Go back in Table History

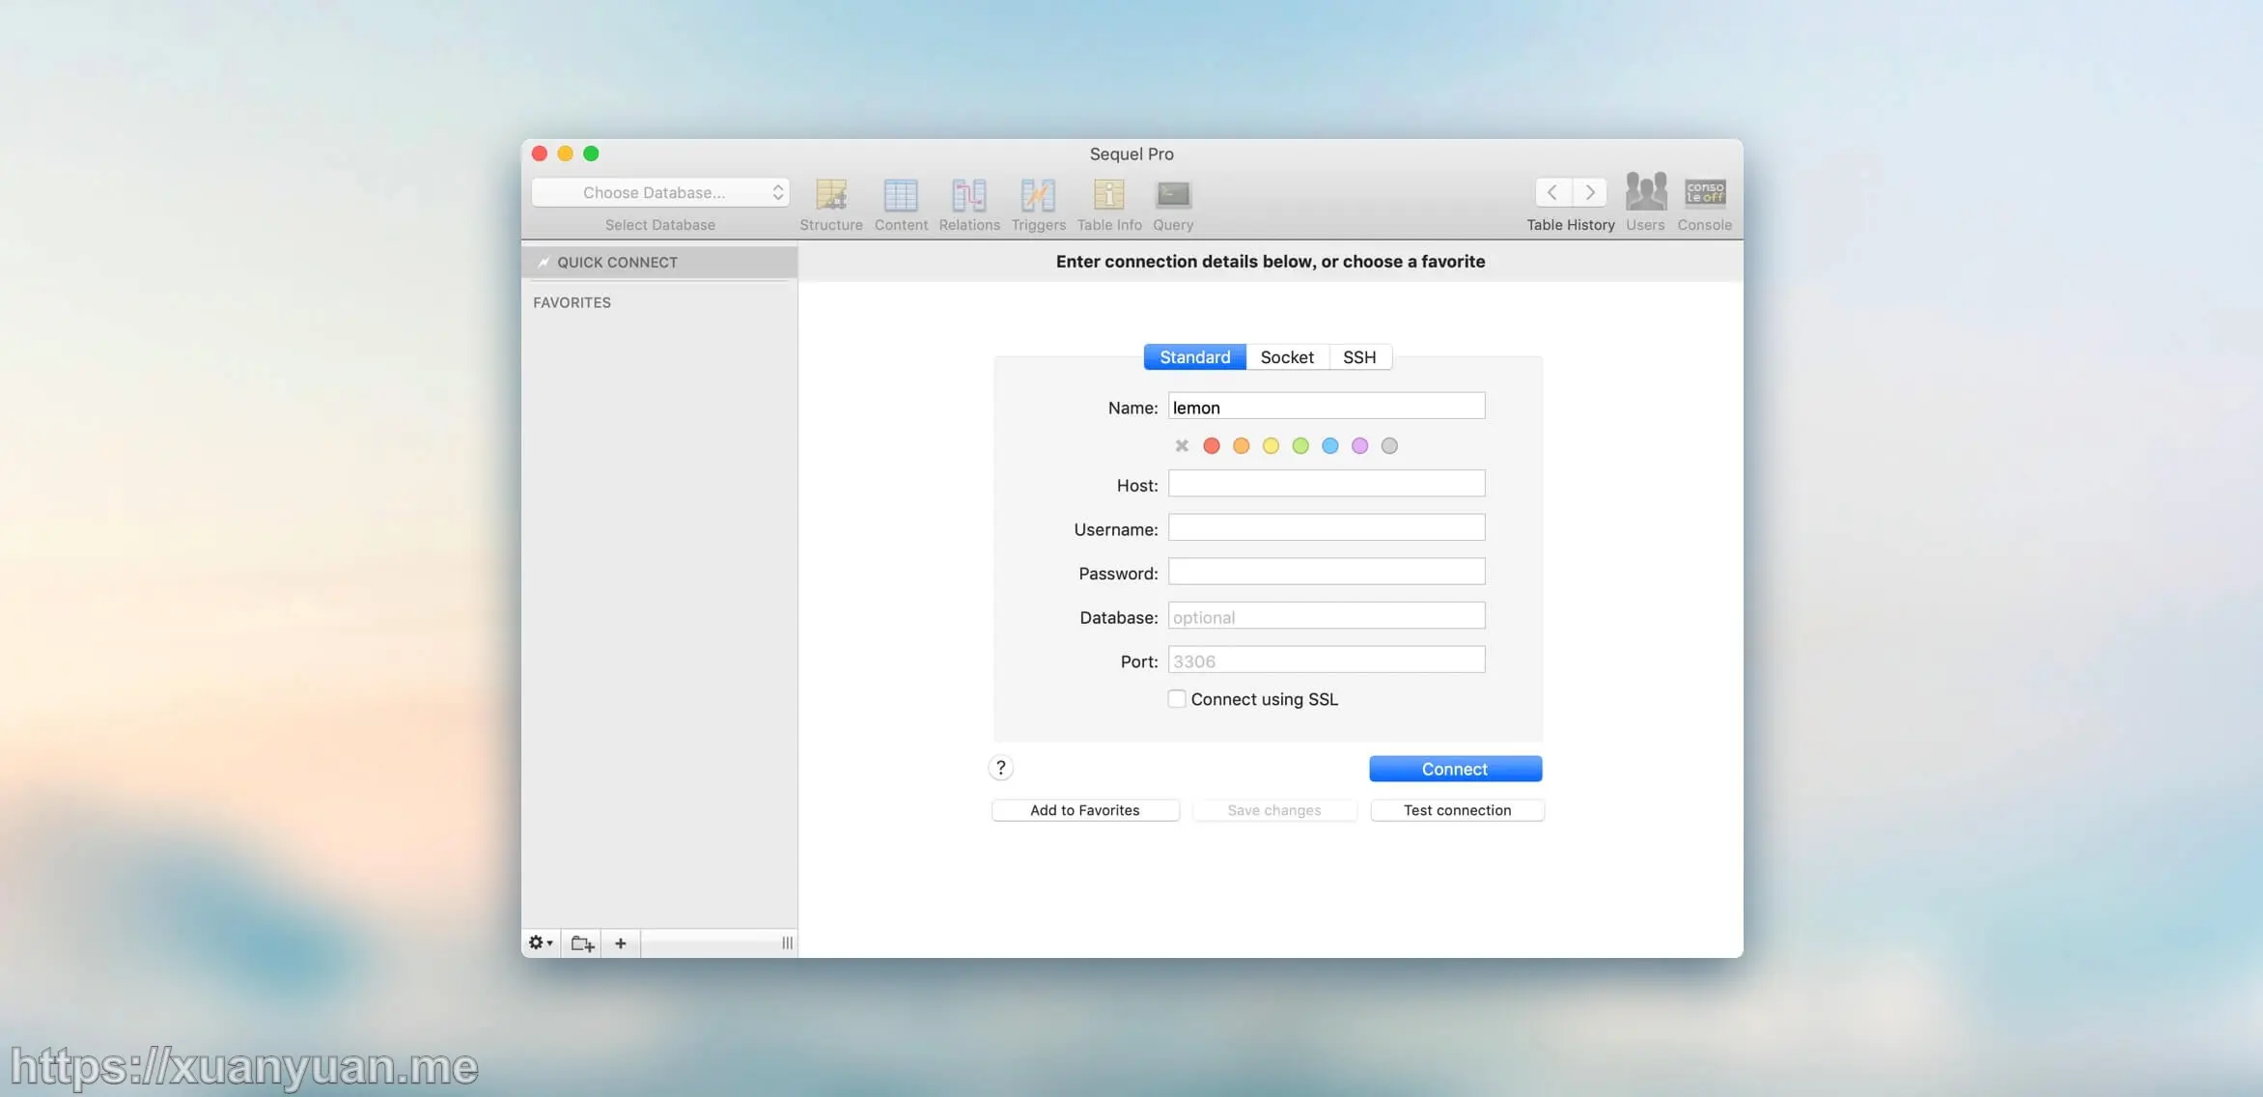click(1553, 192)
